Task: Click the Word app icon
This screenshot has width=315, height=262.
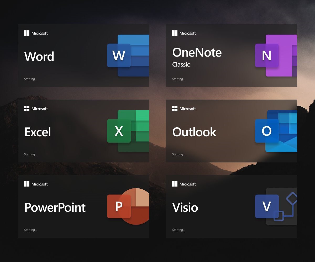Action: coord(128,56)
